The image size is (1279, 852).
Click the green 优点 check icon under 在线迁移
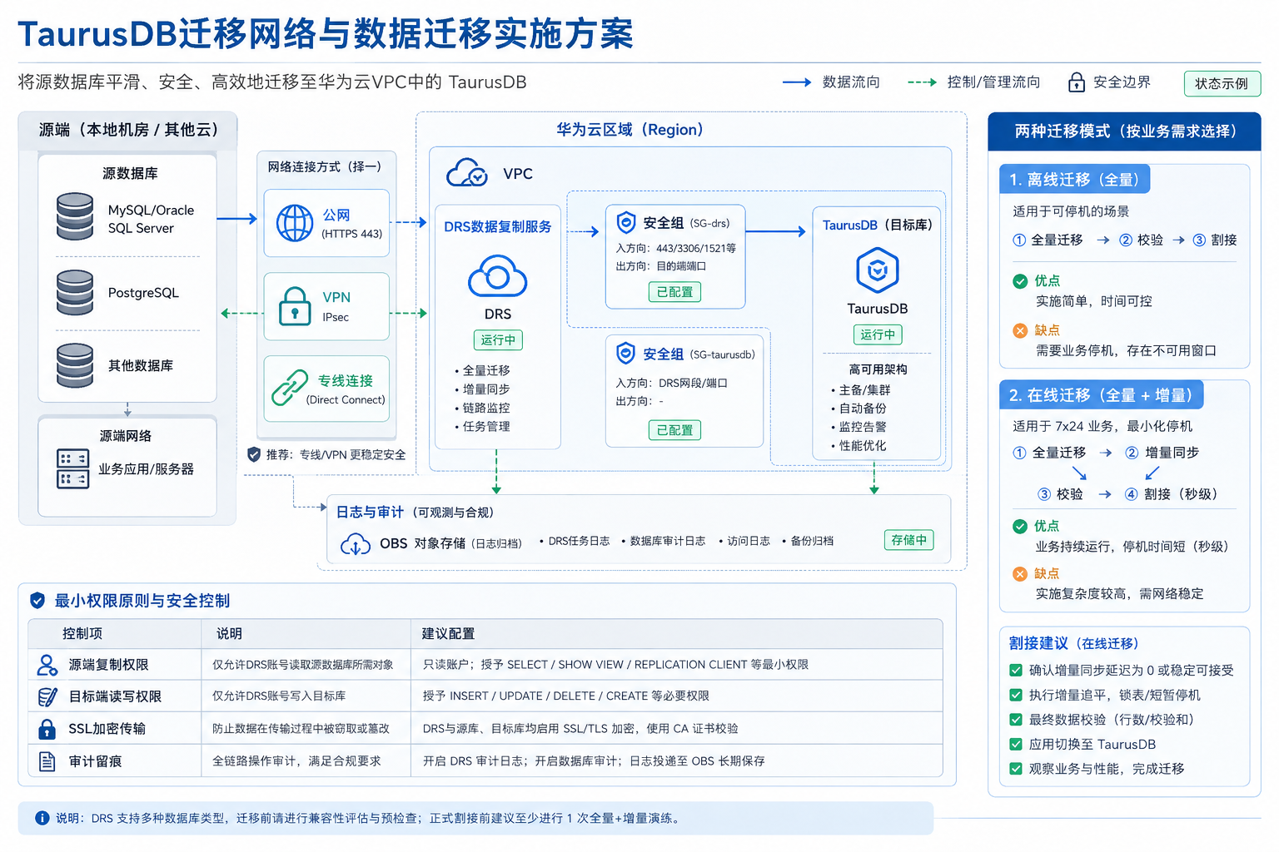click(x=1020, y=526)
